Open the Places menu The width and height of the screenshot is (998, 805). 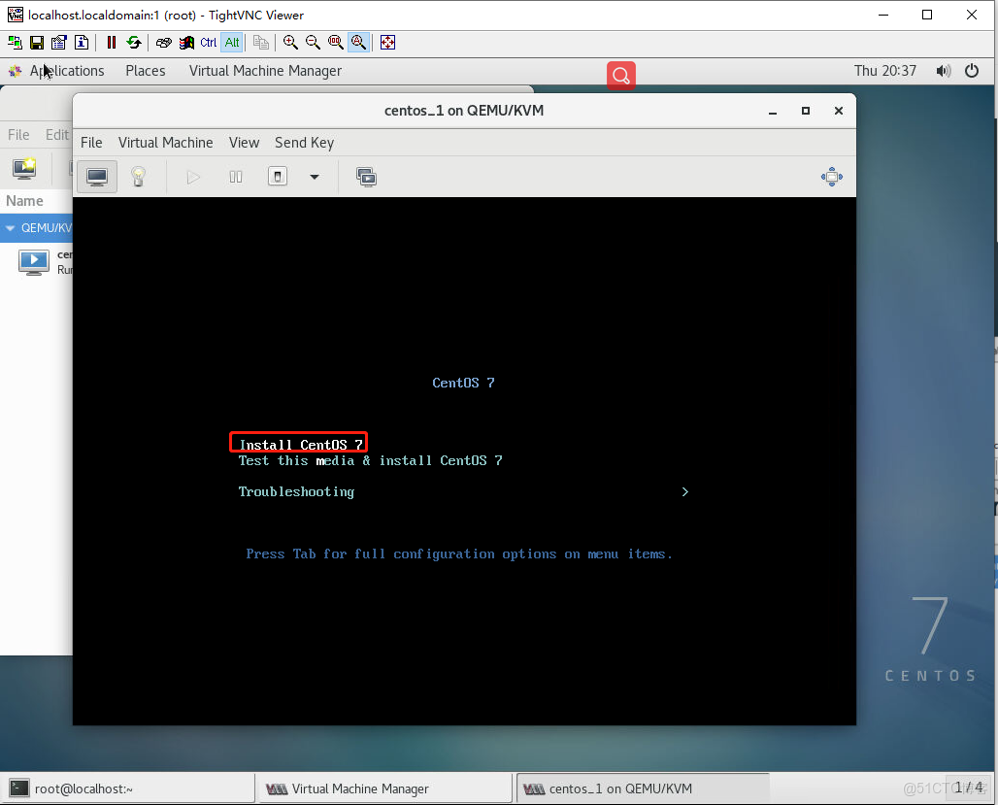[x=145, y=71]
